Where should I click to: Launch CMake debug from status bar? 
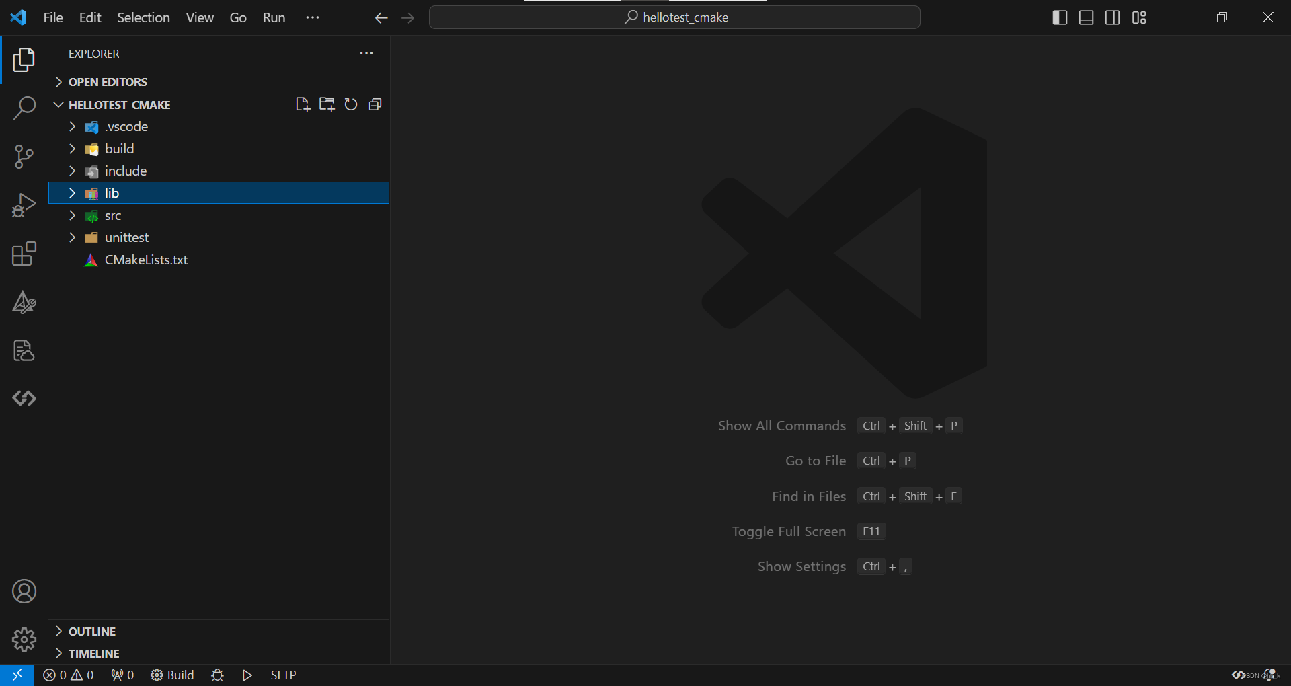click(x=217, y=675)
